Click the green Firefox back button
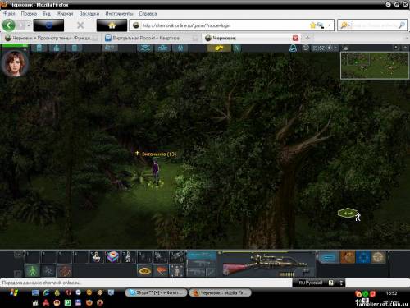This screenshot has height=308, width=410. (9, 25)
